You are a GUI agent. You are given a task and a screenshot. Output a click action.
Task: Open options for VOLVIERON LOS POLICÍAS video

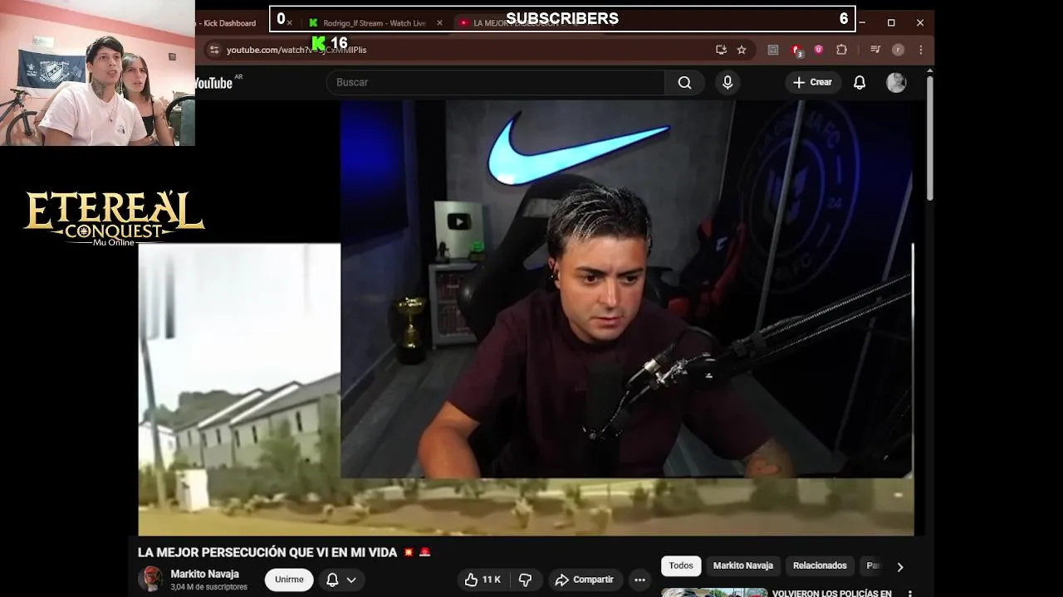[x=910, y=594]
